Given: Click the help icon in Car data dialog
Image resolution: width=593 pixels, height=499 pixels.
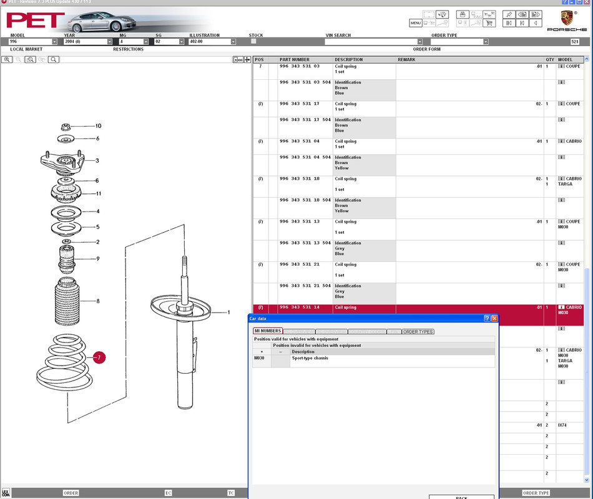Looking at the screenshot, I should click(x=487, y=318).
